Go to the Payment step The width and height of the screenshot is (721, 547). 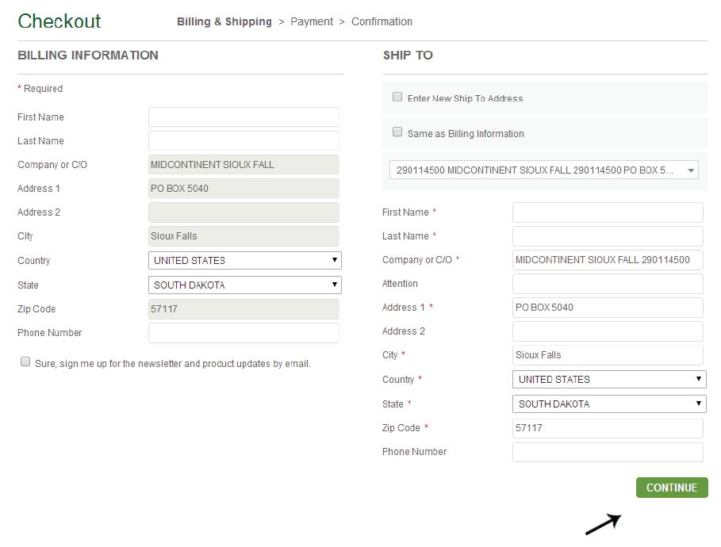click(312, 21)
